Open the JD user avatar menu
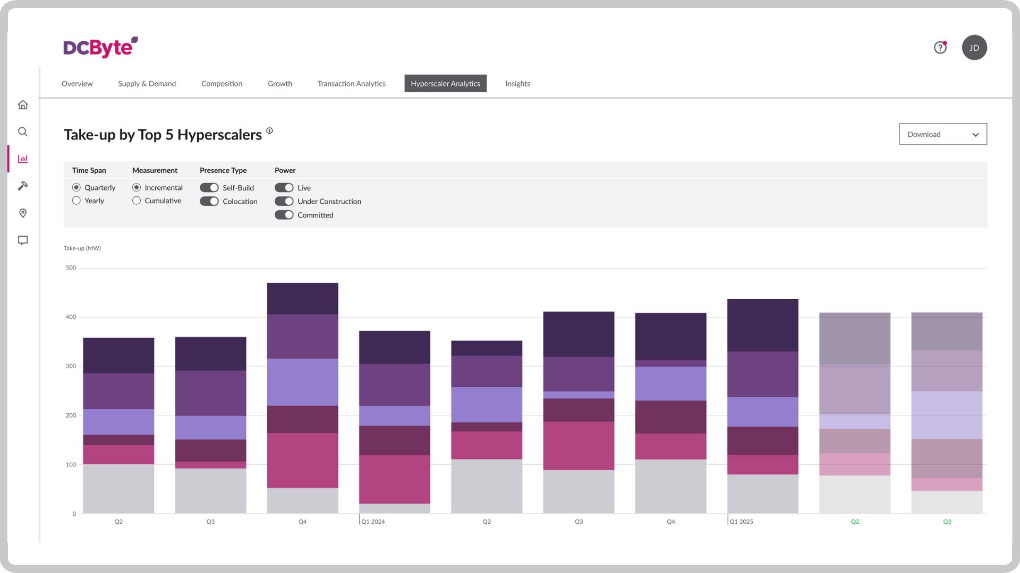Screen dimensions: 1020x573 (974, 47)
